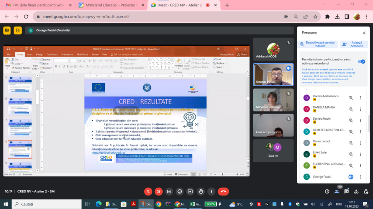Open more options for Daniela Malinetescu
The height and width of the screenshot is (209, 373).
coord(360,98)
